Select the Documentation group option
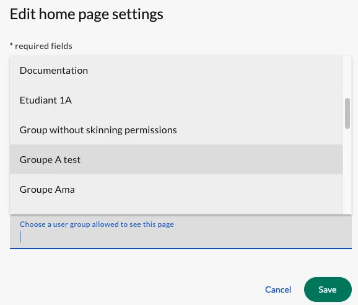 click(176, 71)
